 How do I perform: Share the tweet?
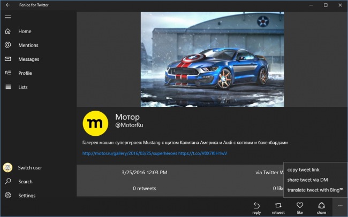321,208
